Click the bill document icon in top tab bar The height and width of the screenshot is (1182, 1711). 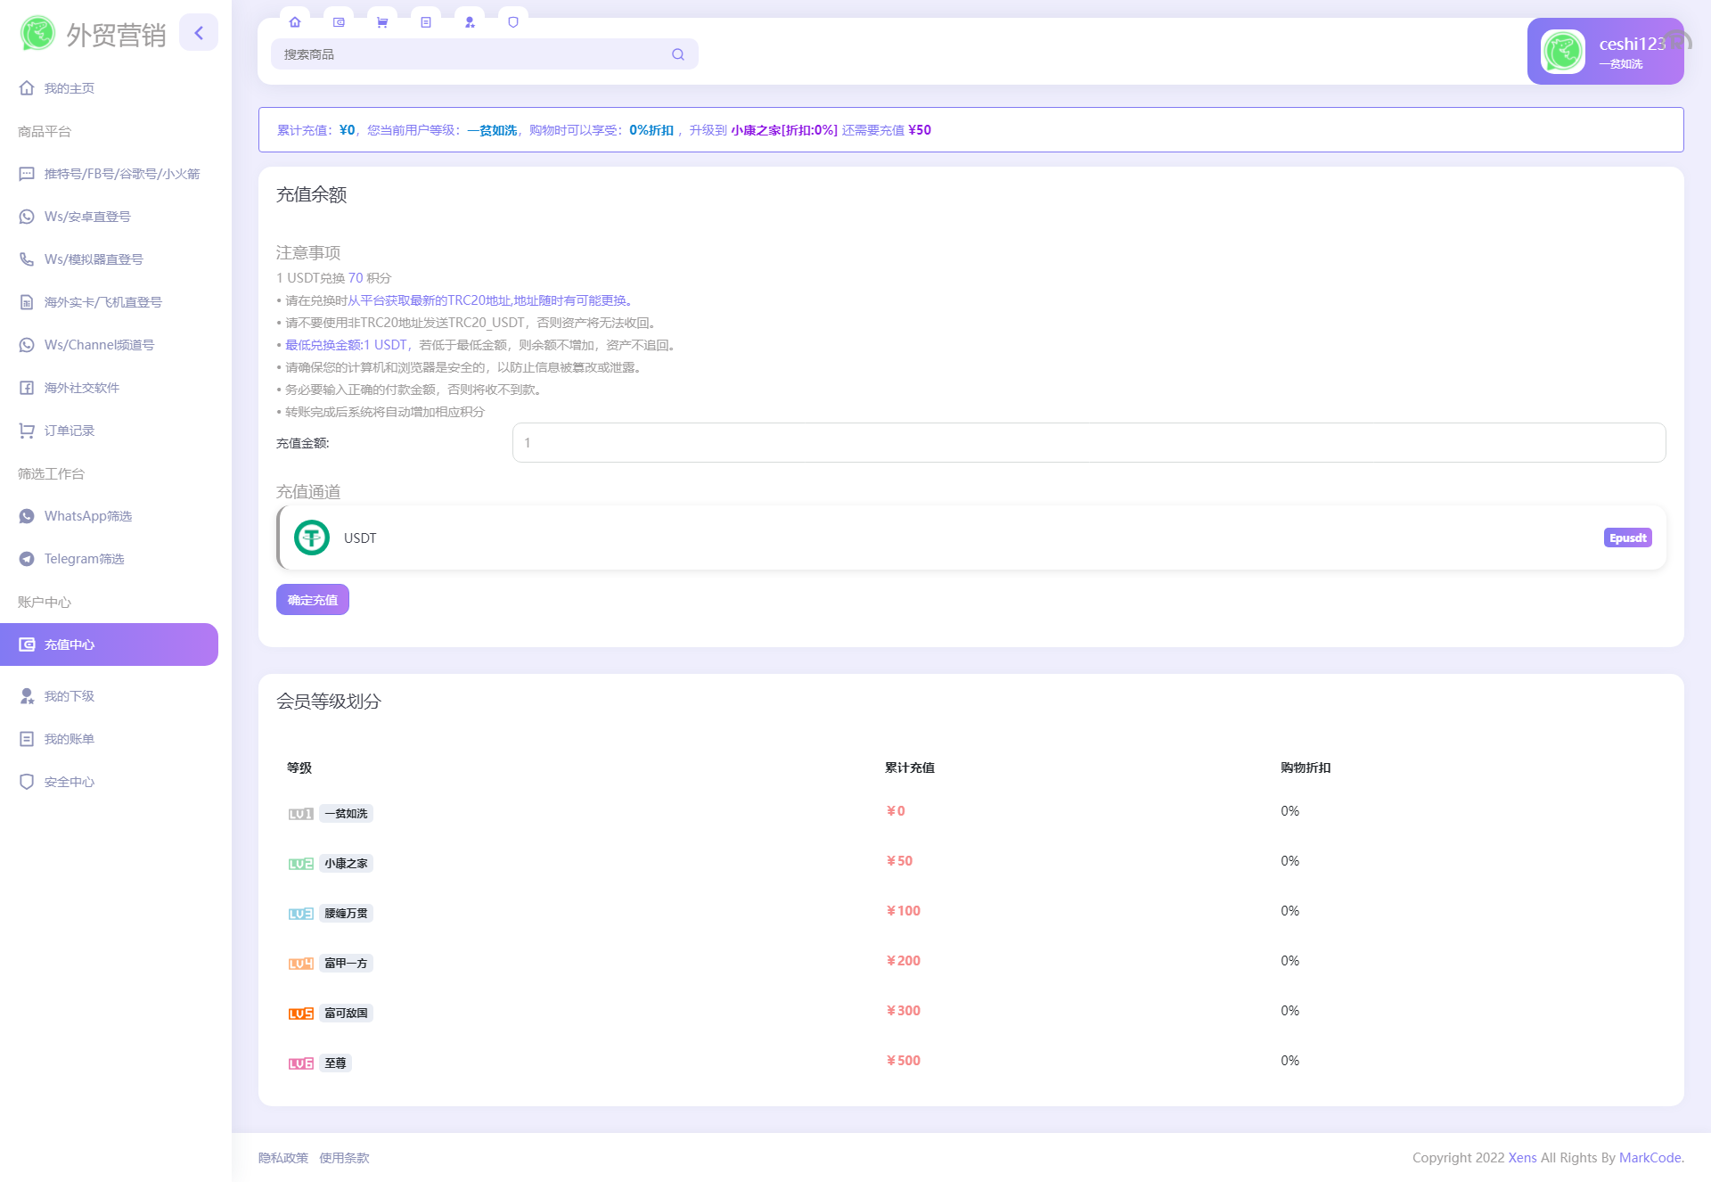click(x=426, y=22)
